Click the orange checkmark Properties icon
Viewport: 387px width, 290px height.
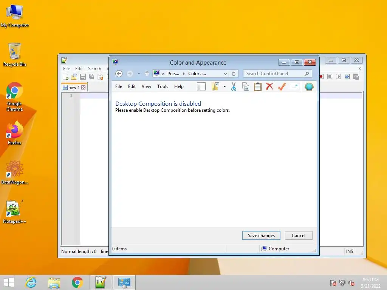pos(282,86)
